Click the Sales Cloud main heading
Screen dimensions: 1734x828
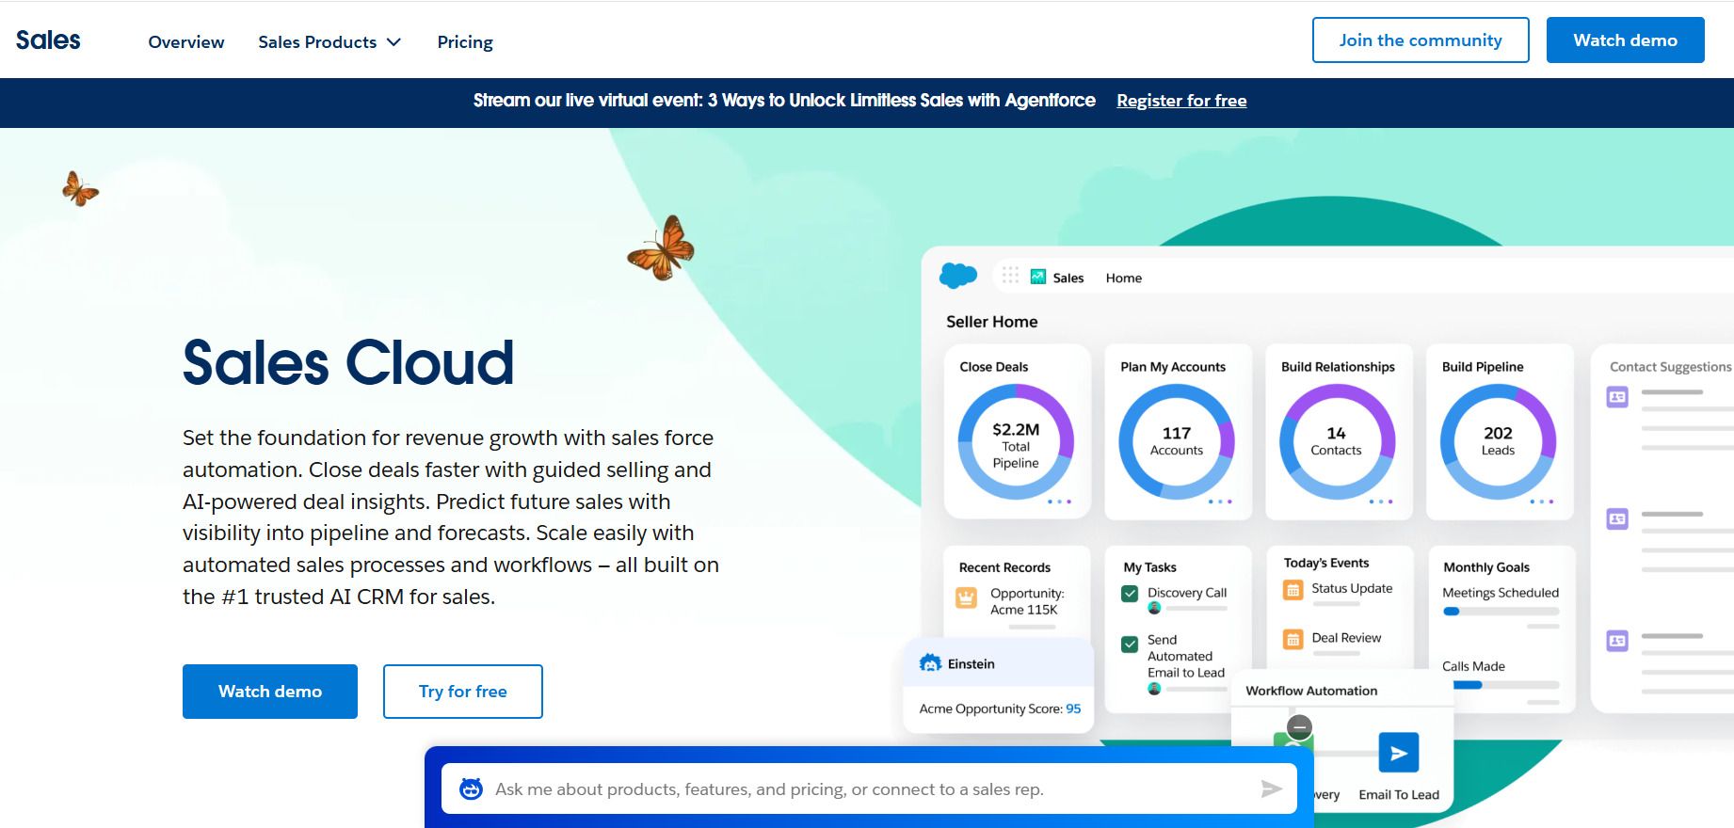pos(348,363)
